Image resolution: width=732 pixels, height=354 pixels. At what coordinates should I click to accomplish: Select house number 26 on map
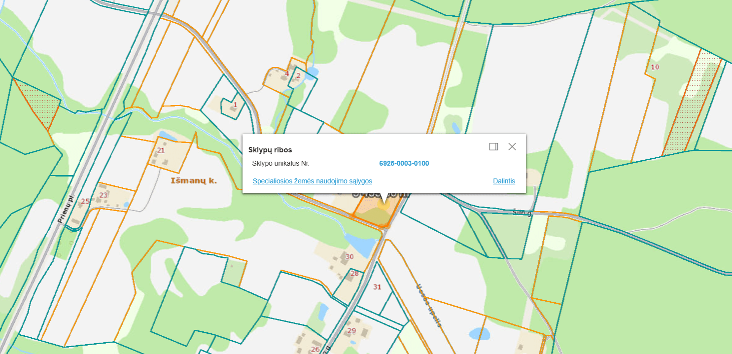click(315, 350)
